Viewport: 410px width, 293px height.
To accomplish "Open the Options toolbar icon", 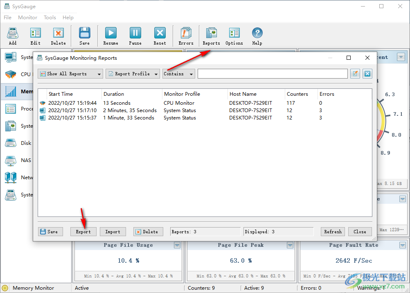I will coord(234,33).
